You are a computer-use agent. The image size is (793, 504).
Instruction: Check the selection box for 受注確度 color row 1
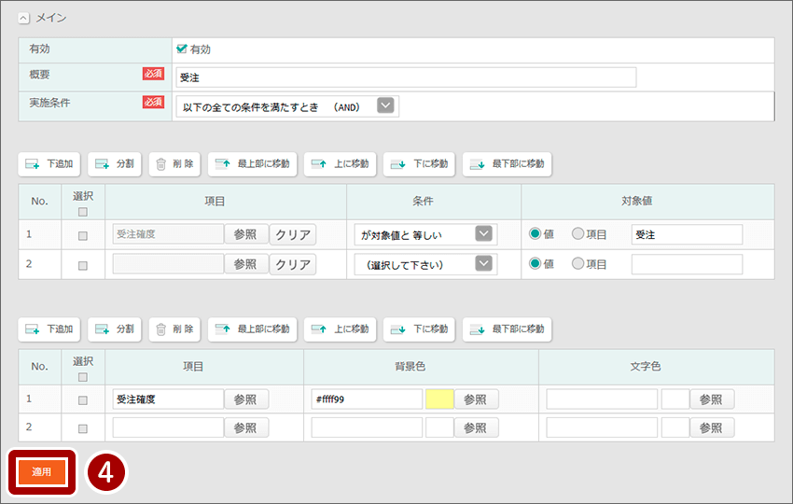(83, 400)
